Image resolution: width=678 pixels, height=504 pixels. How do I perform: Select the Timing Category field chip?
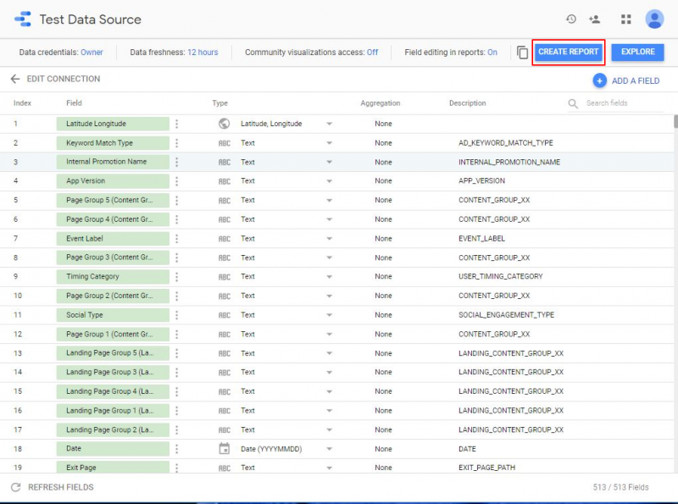113,277
